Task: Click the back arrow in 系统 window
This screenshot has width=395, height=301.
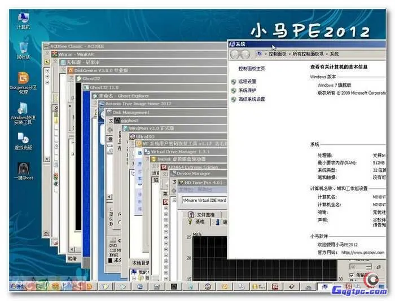Action: click(235, 54)
